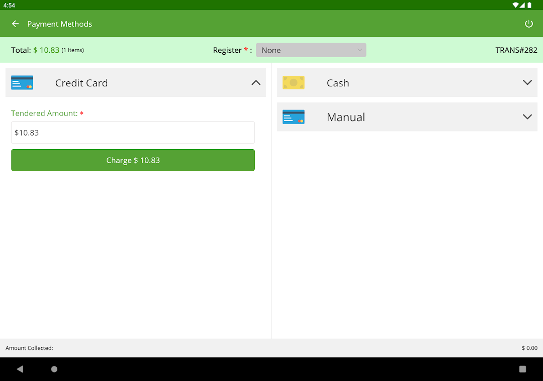Tap the Payment Methods title text
Screen dimensions: 543x381
(59, 24)
